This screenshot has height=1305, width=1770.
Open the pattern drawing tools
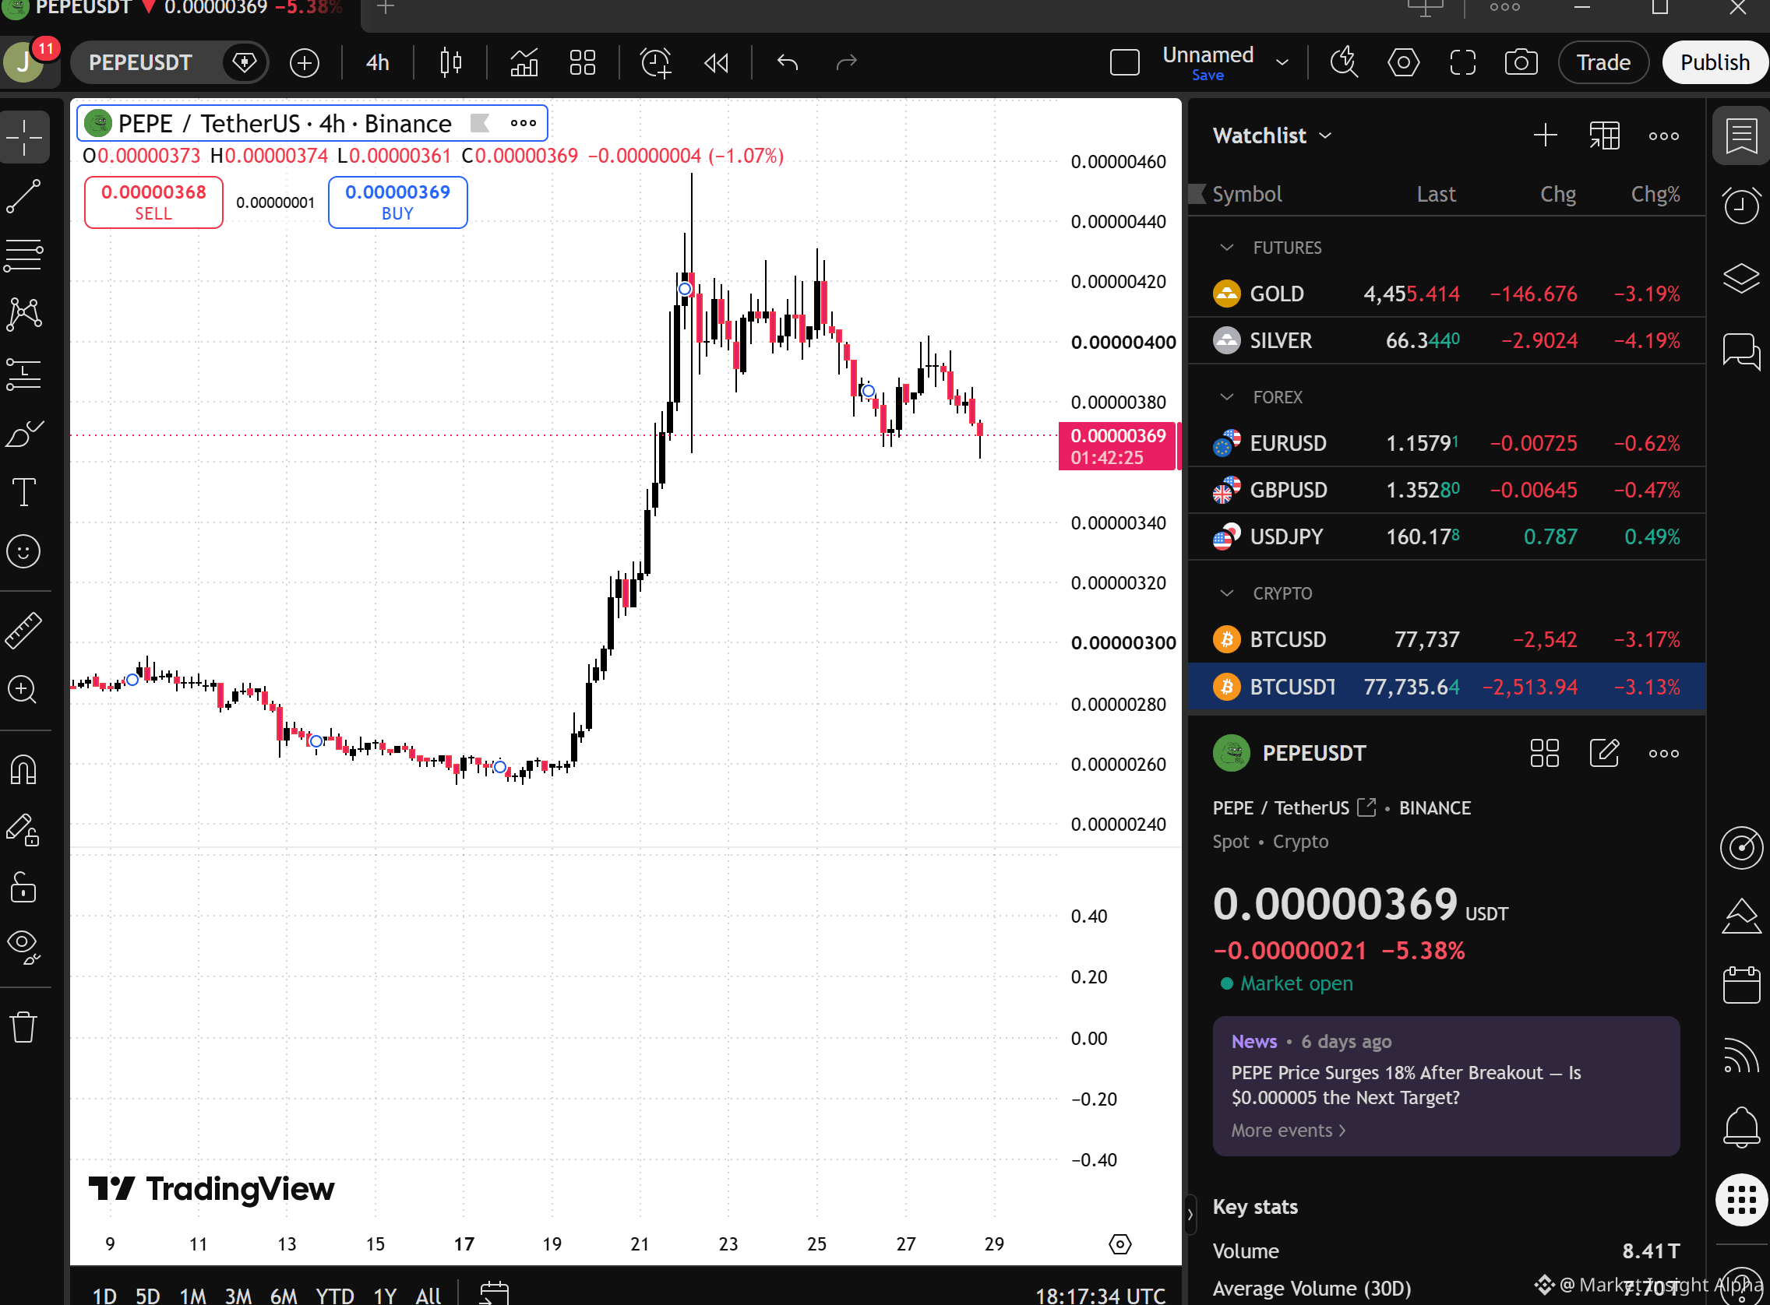[23, 315]
